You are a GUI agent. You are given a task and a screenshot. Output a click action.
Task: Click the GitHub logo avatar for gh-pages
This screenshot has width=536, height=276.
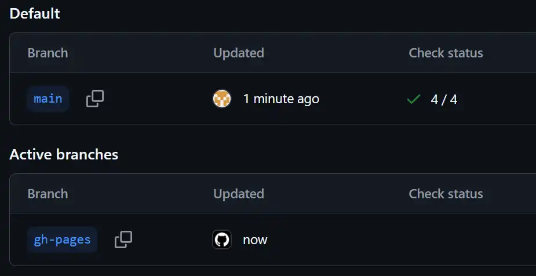[223, 239]
